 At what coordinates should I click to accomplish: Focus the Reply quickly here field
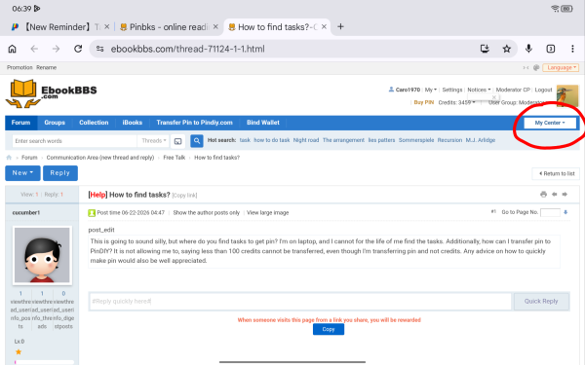point(300,302)
